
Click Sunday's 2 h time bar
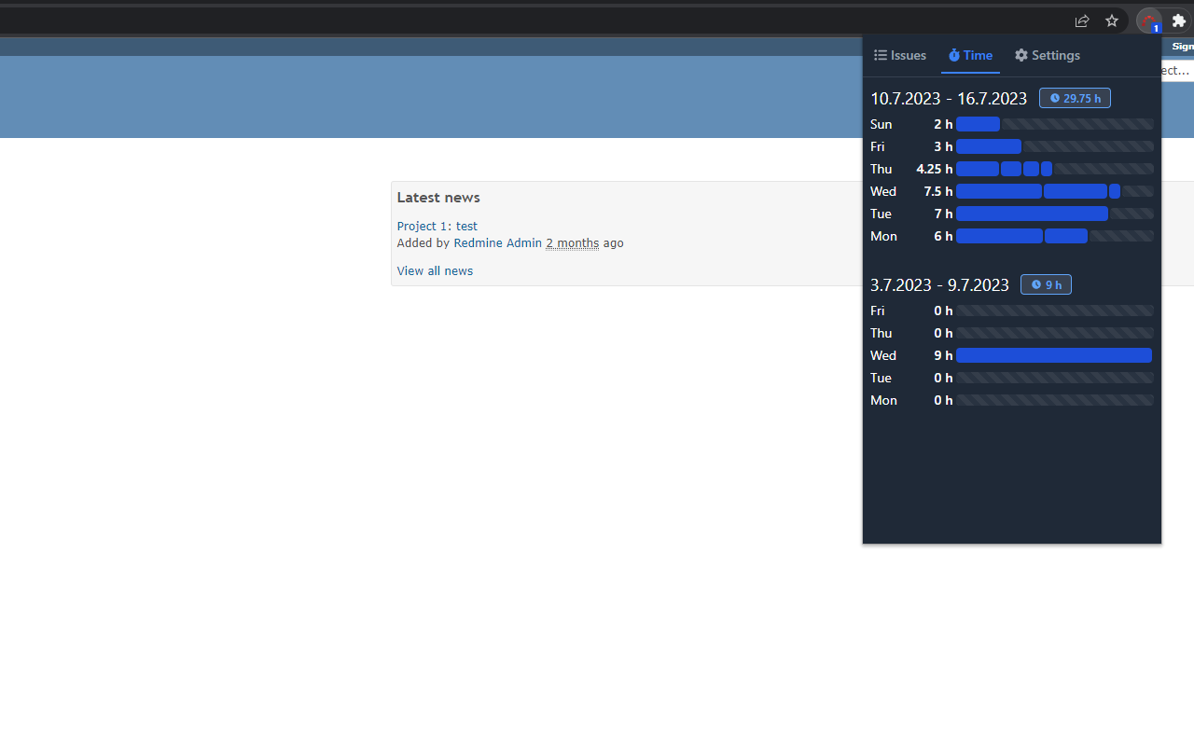[x=978, y=124]
